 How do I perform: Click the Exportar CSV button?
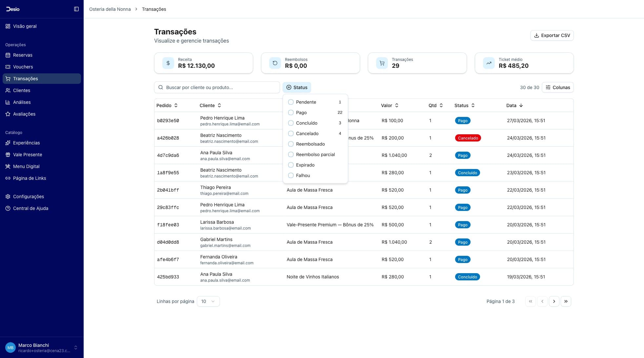tap(552, 35)
